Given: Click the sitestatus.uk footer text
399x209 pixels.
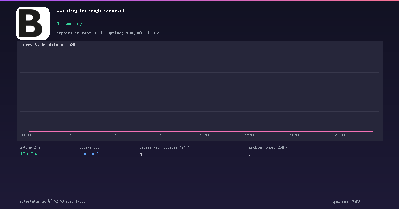Looking at the screenshot, I should tap(33, 201).
